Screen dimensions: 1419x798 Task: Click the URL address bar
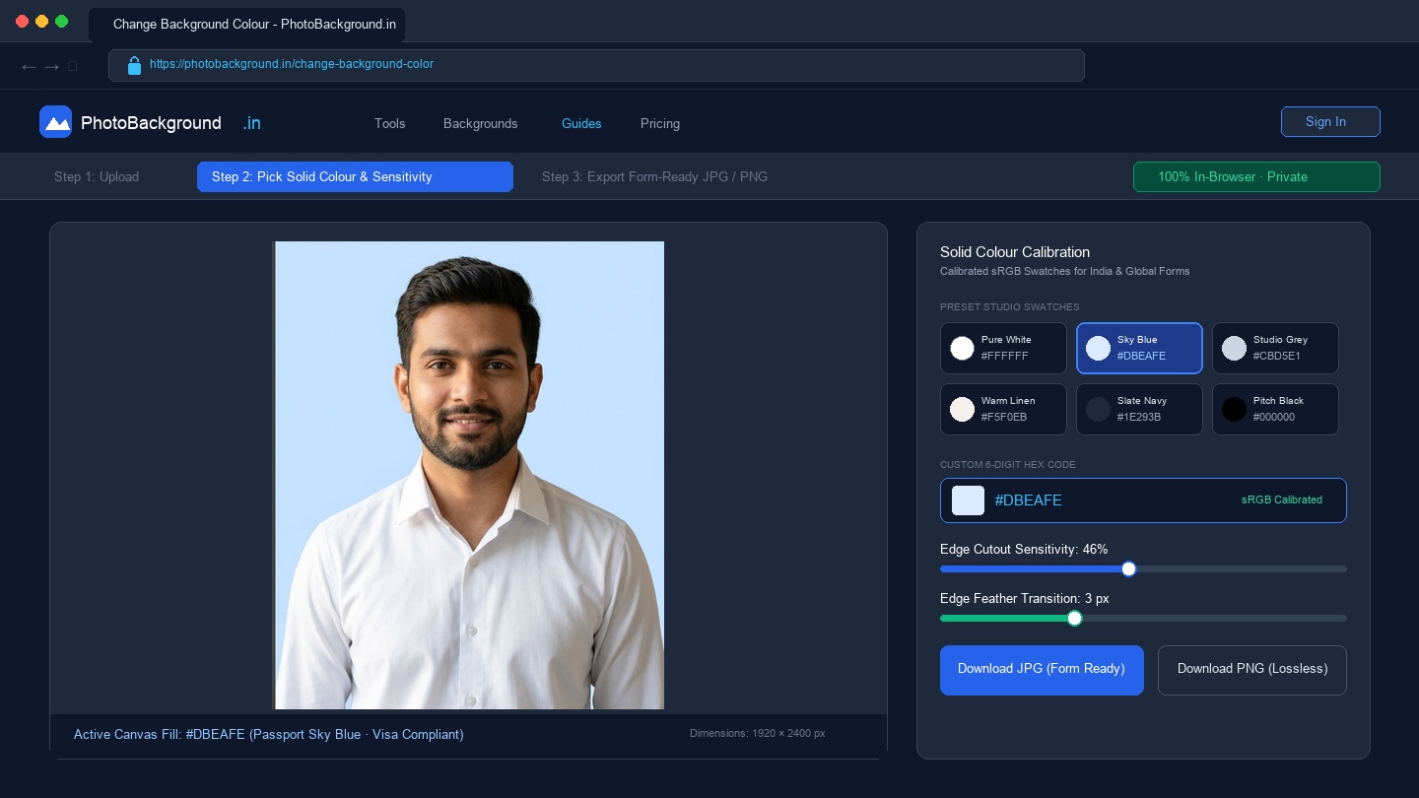pos(596,65)
